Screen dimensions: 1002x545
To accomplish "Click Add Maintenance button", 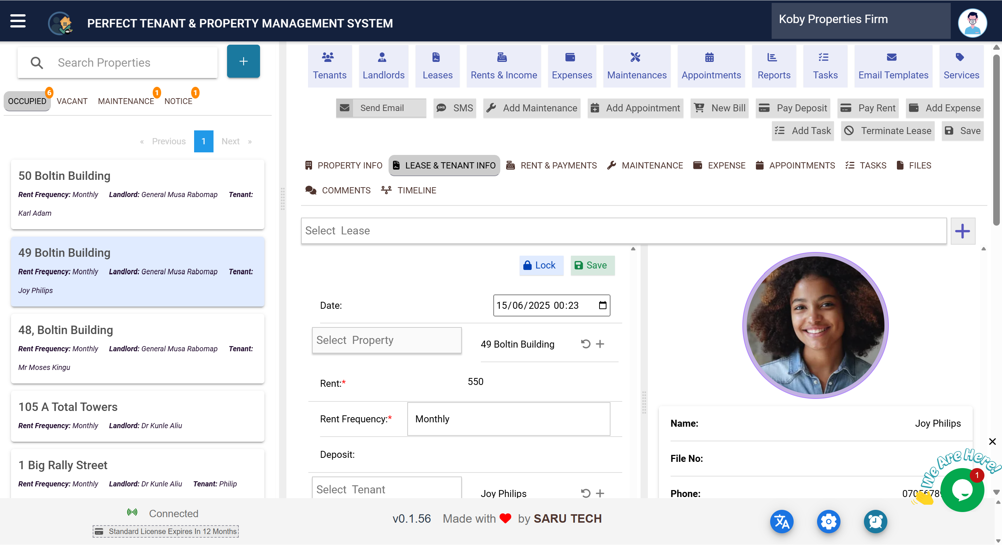I will click(531, 108).
